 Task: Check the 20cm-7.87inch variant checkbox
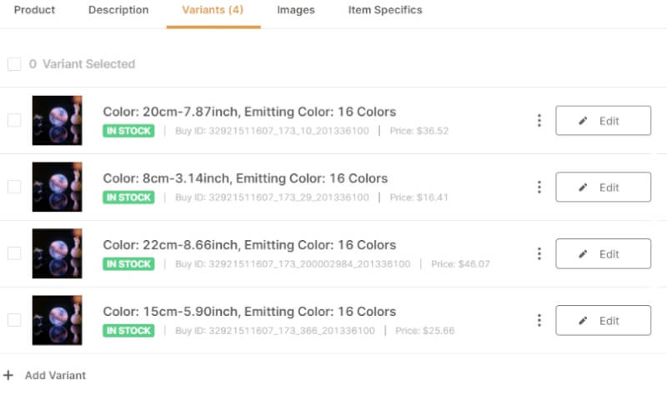pos(14,120)
